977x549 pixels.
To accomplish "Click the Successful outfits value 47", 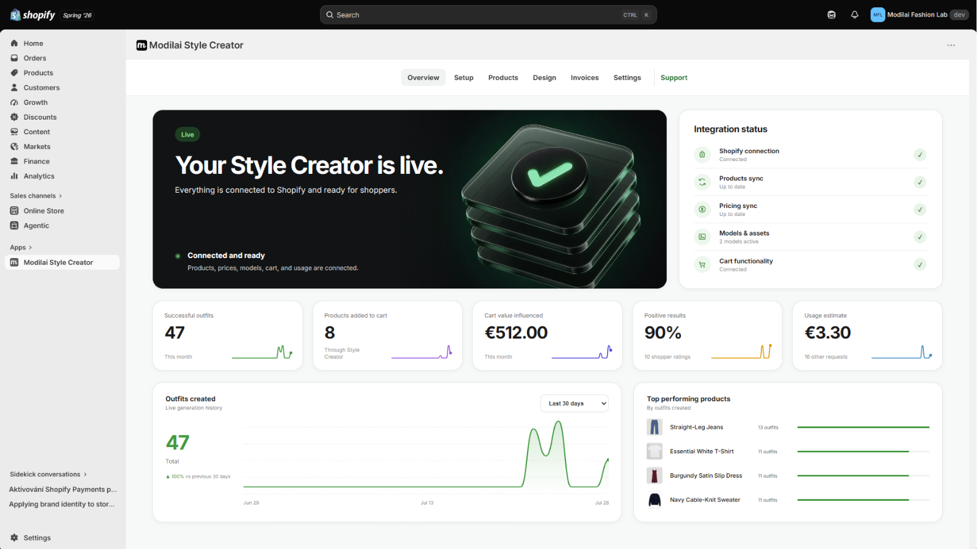I will coord(175,332).
